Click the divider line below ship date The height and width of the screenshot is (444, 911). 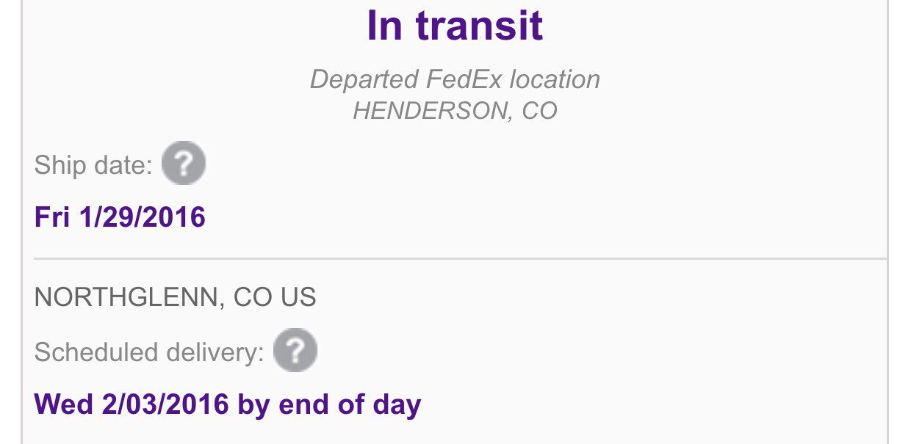point(460,258)
